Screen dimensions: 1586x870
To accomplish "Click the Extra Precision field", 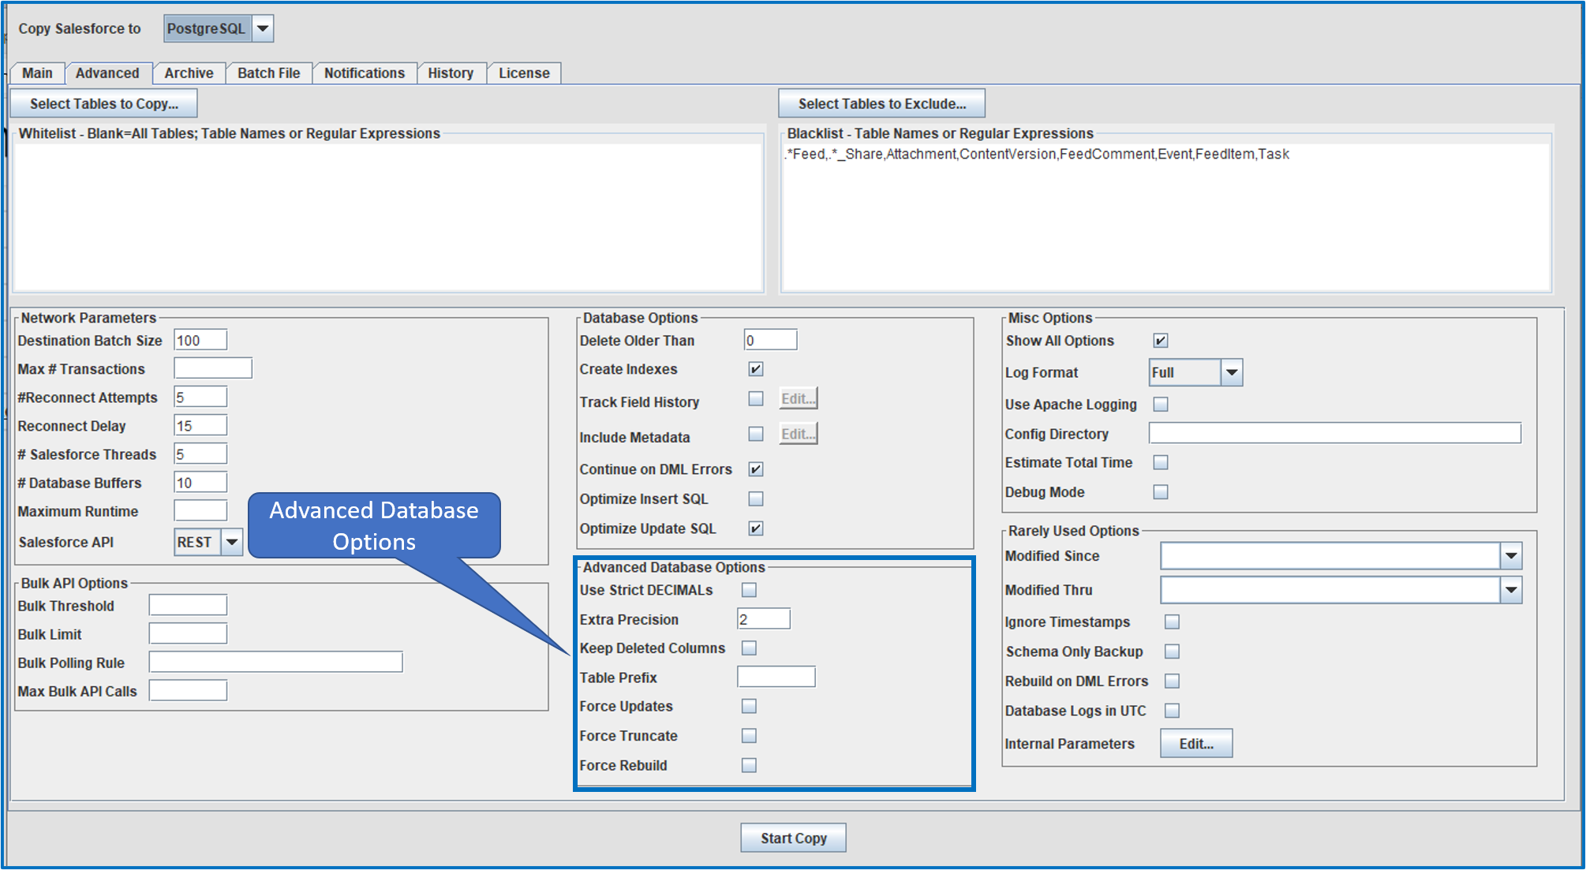I will [x=764, y=619].
